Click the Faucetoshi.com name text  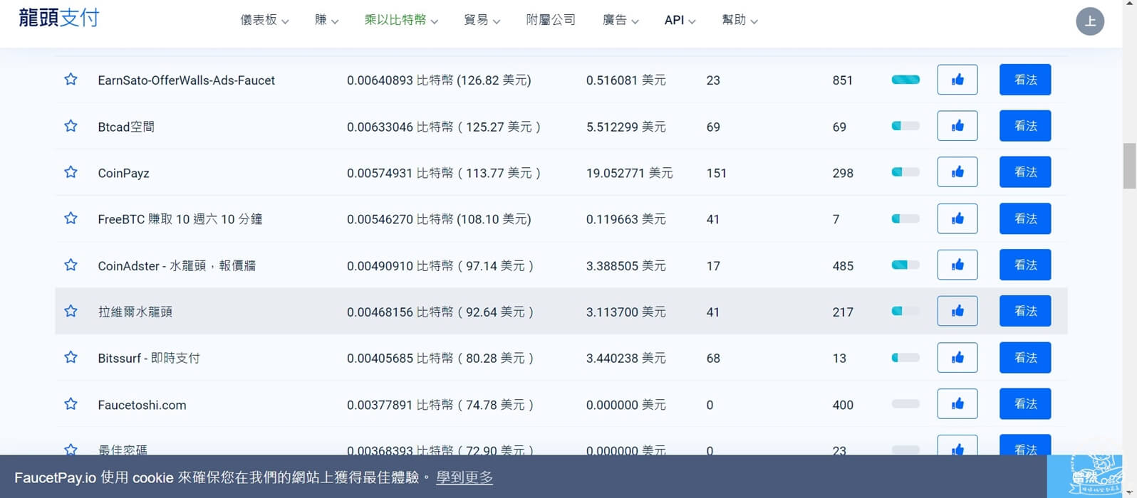pyautogui.click(x=142, y=405)
